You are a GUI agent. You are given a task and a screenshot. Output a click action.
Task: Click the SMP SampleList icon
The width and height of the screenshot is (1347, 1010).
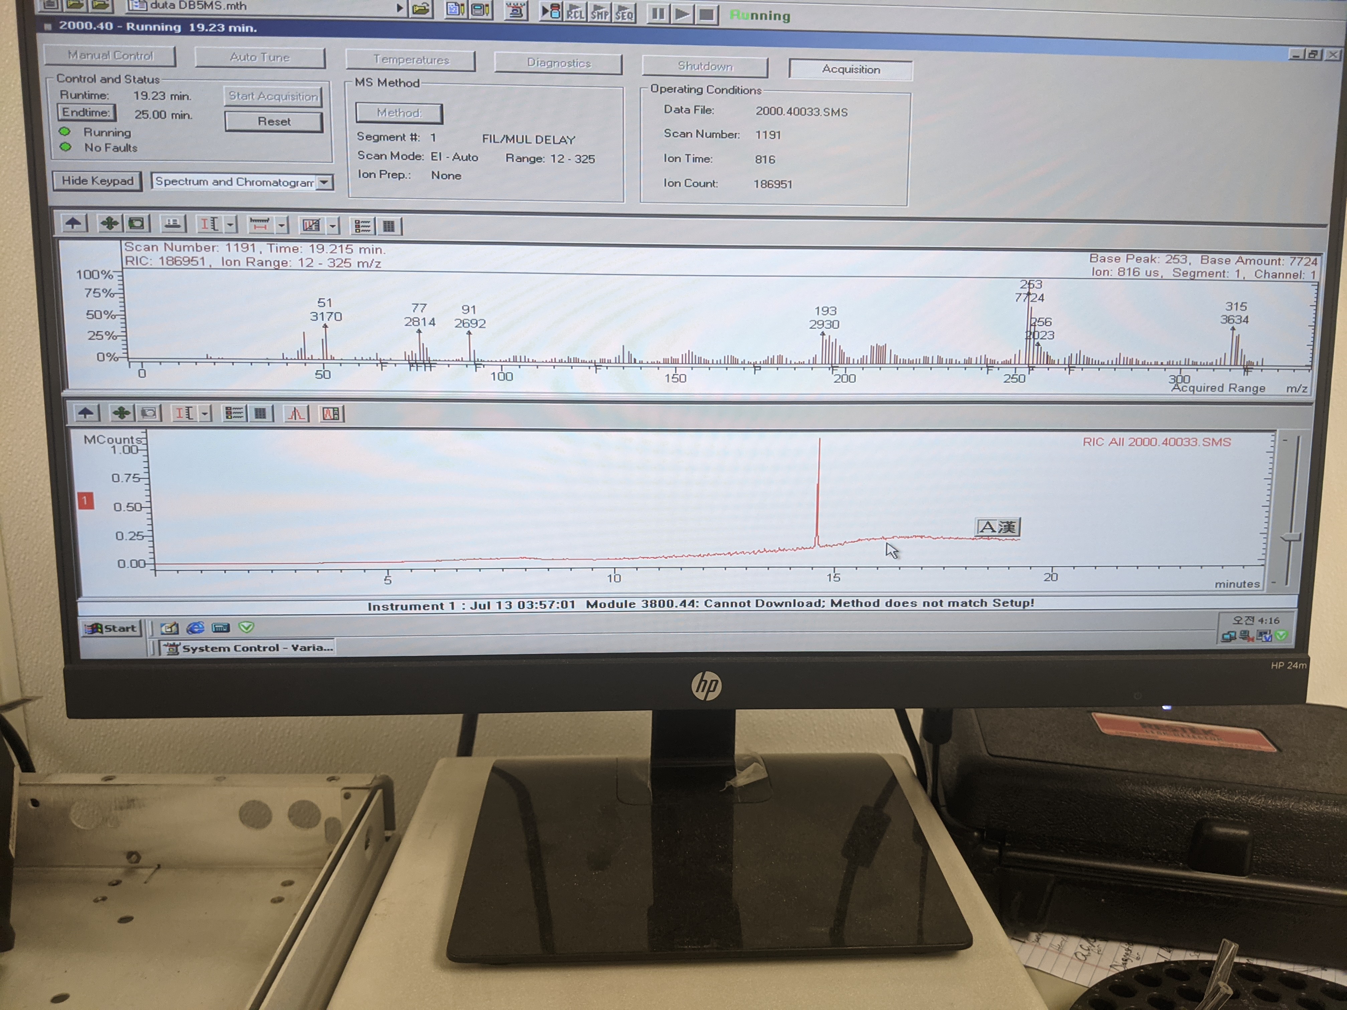(x=600, y=13)
